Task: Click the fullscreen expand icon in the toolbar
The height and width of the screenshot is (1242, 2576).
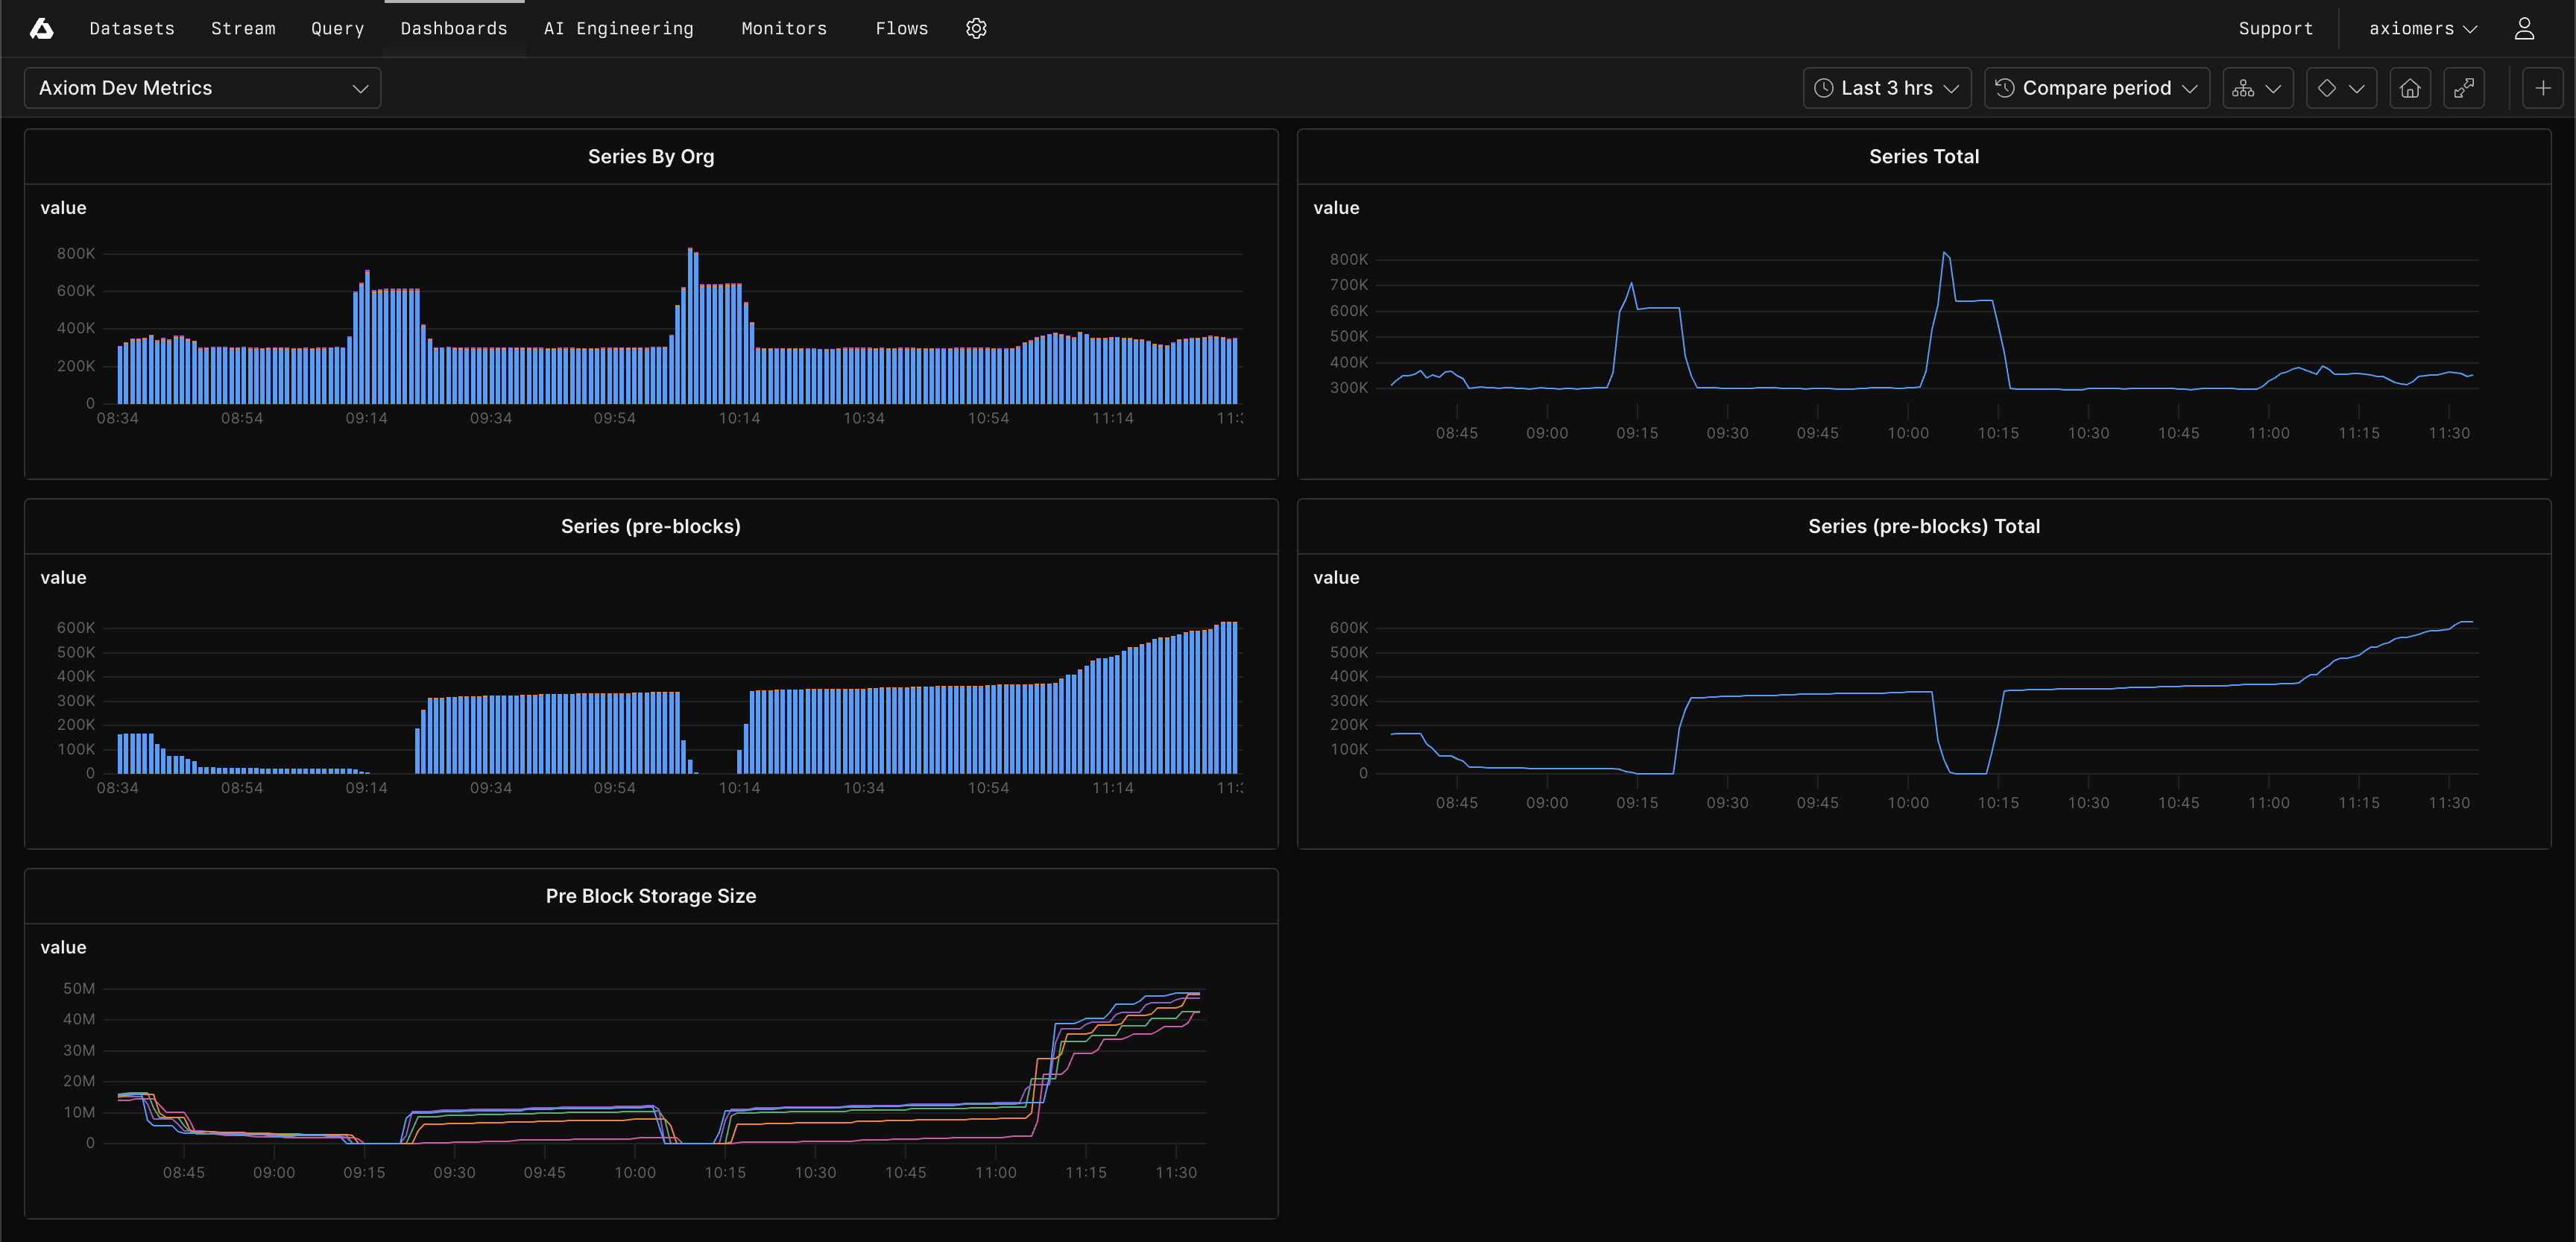Action: coord(2464,88)
